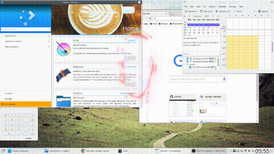274x154 pixels.
Task: Expand Application Addons in Discover sidebar
Action: 26,41
